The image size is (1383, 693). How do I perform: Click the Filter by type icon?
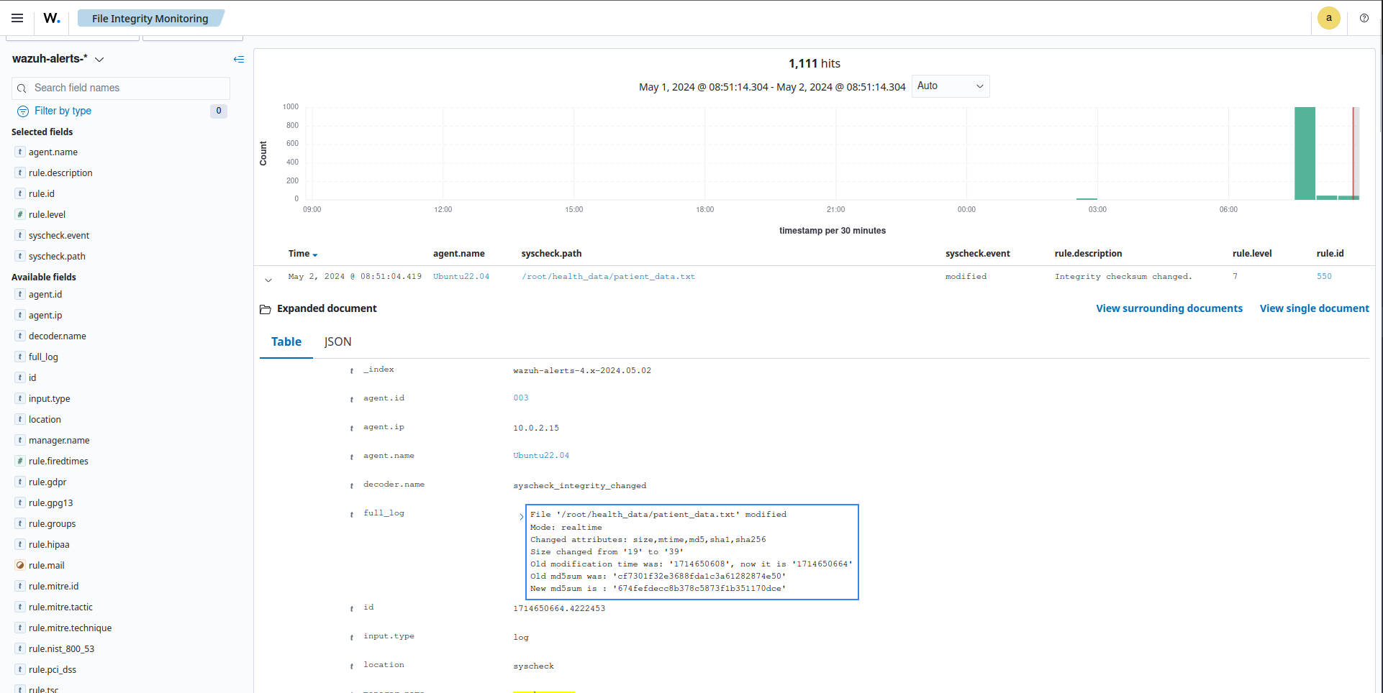(23, 111)
